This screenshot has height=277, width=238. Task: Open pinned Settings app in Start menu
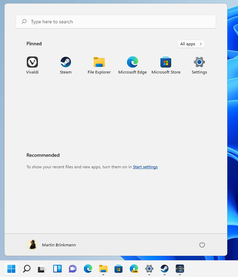click(x=199, y=65)
